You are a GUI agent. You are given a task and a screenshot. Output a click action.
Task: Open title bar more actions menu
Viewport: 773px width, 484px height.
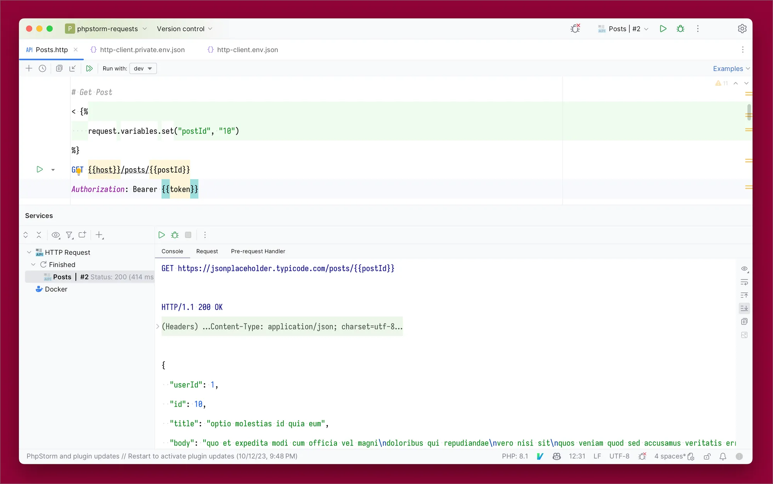(698, 29)
